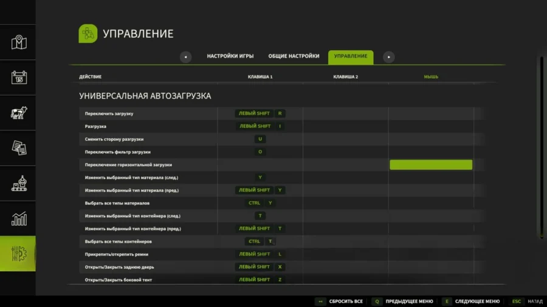Select the settings sliders icon in sidebar

coord(19,254)
